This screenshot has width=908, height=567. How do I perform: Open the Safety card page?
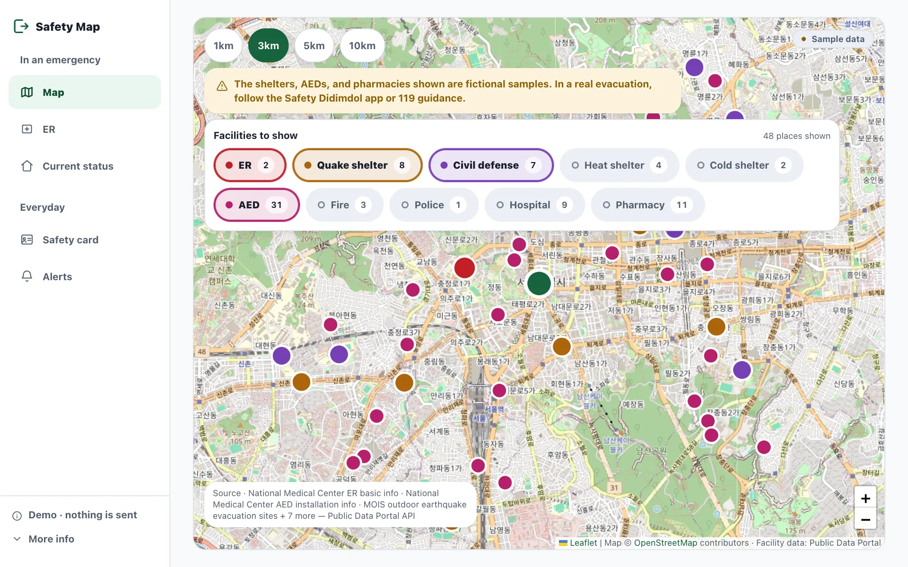pyautogui.click(x=85, y=240)
